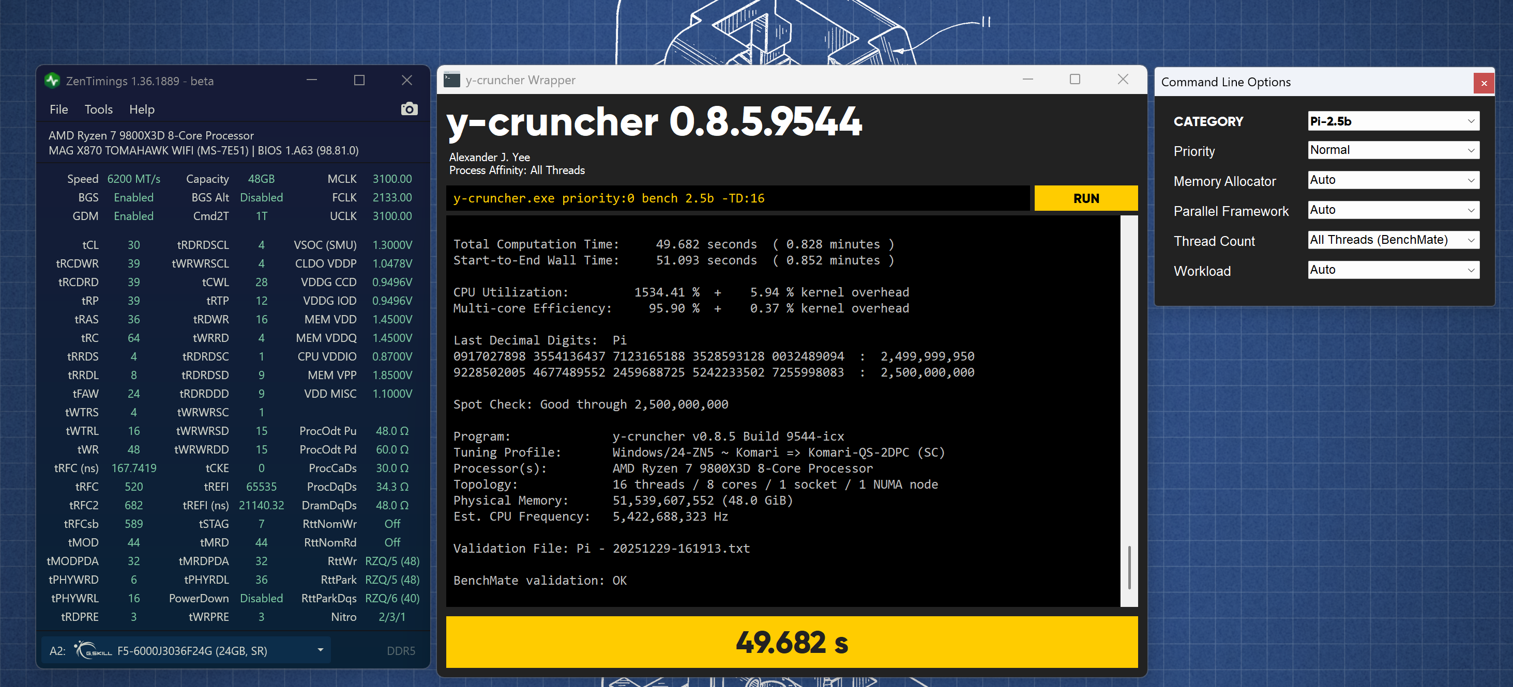Open the Help menu in ZenTimings

[142, 110]
